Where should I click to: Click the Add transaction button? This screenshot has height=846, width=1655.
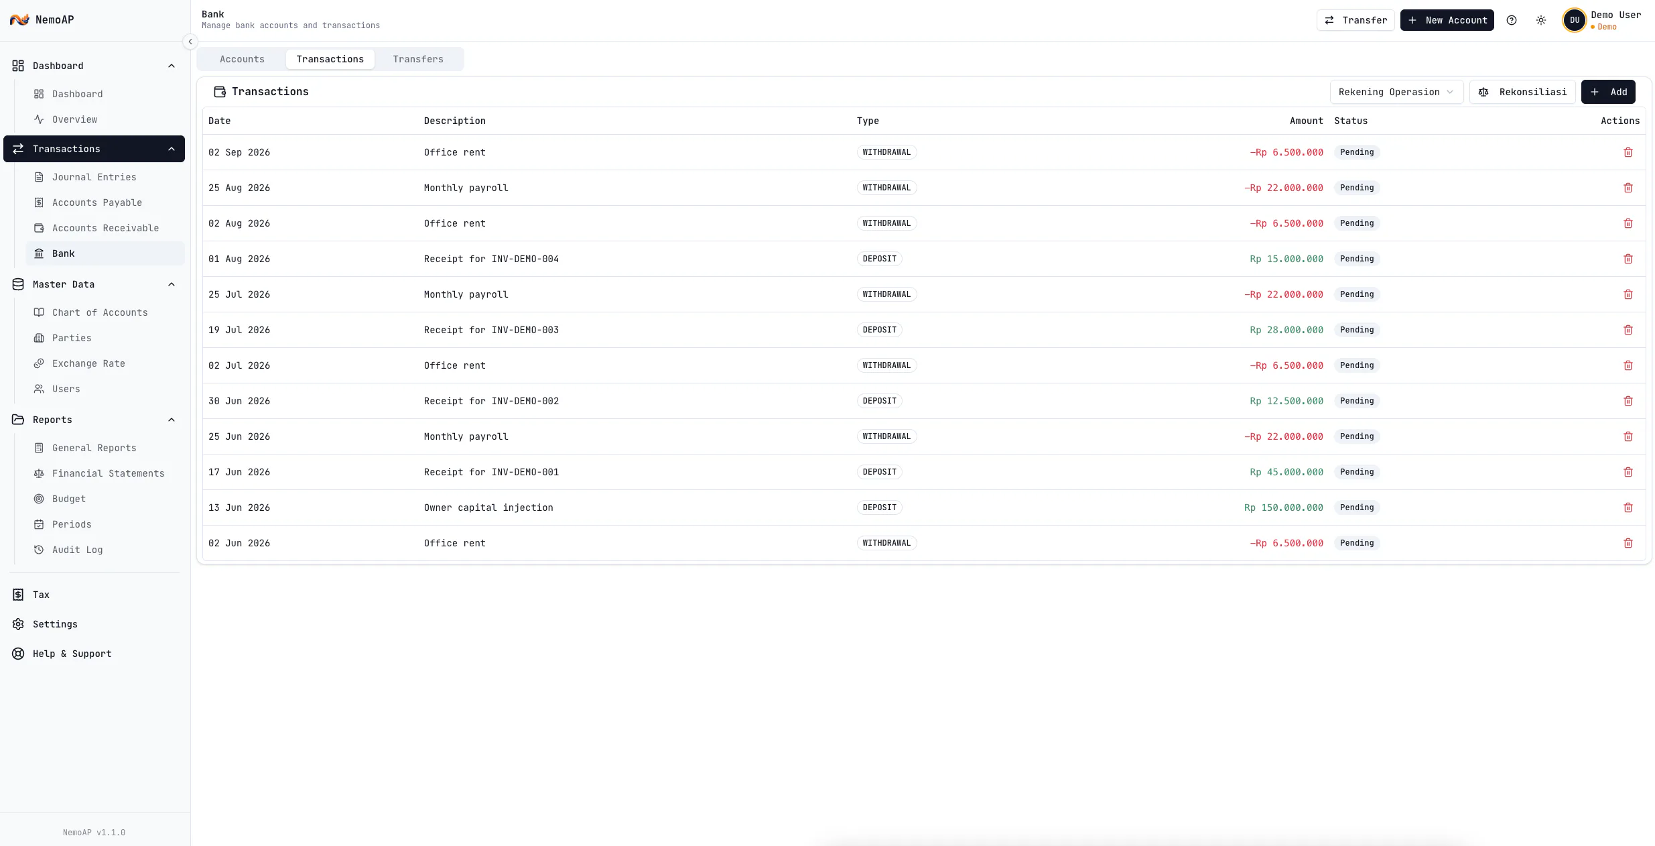[x=1608, y=92]
